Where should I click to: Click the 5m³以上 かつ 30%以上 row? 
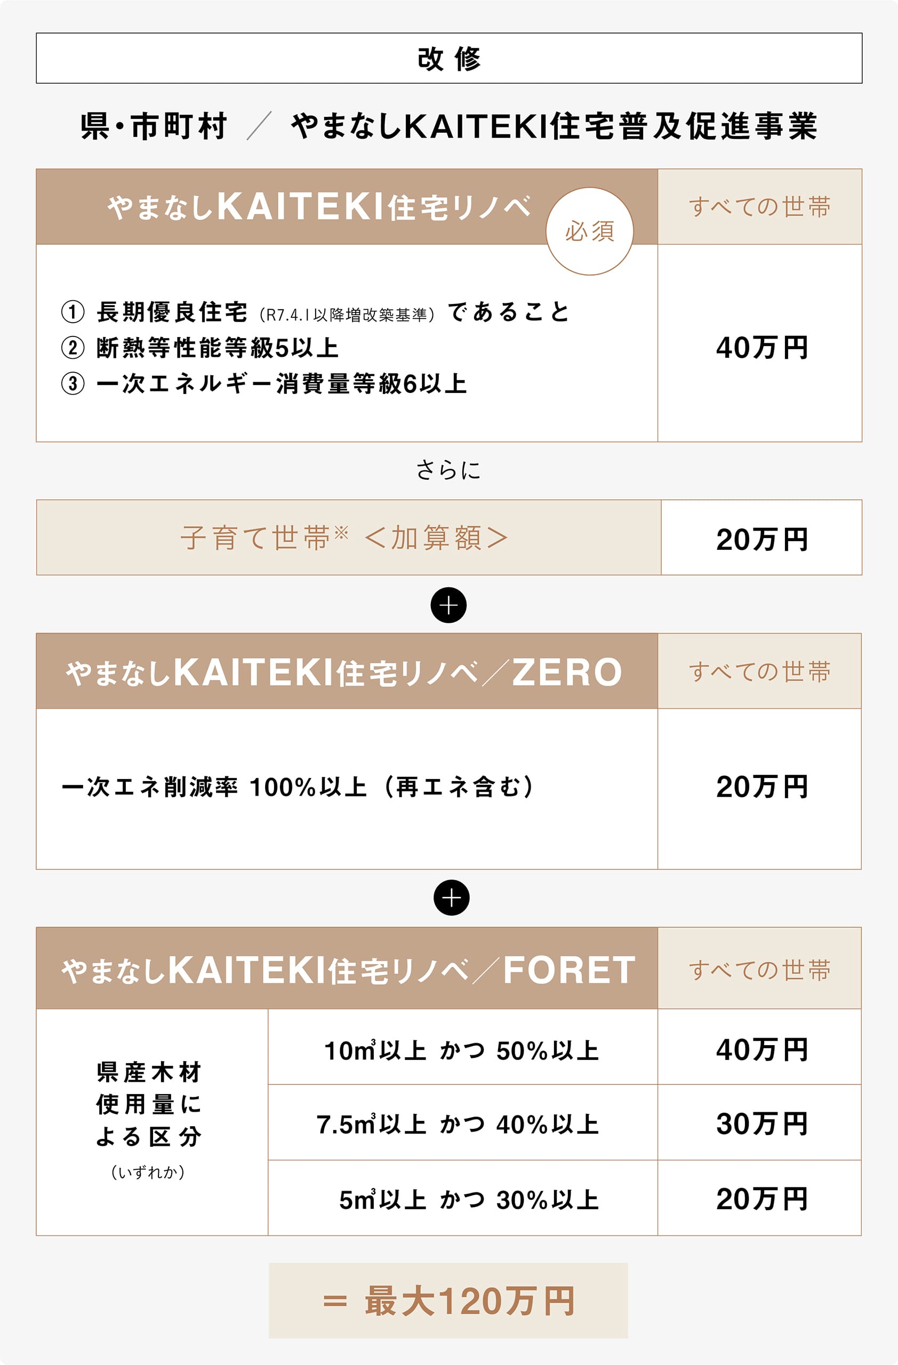click(x=469, y=1199)
